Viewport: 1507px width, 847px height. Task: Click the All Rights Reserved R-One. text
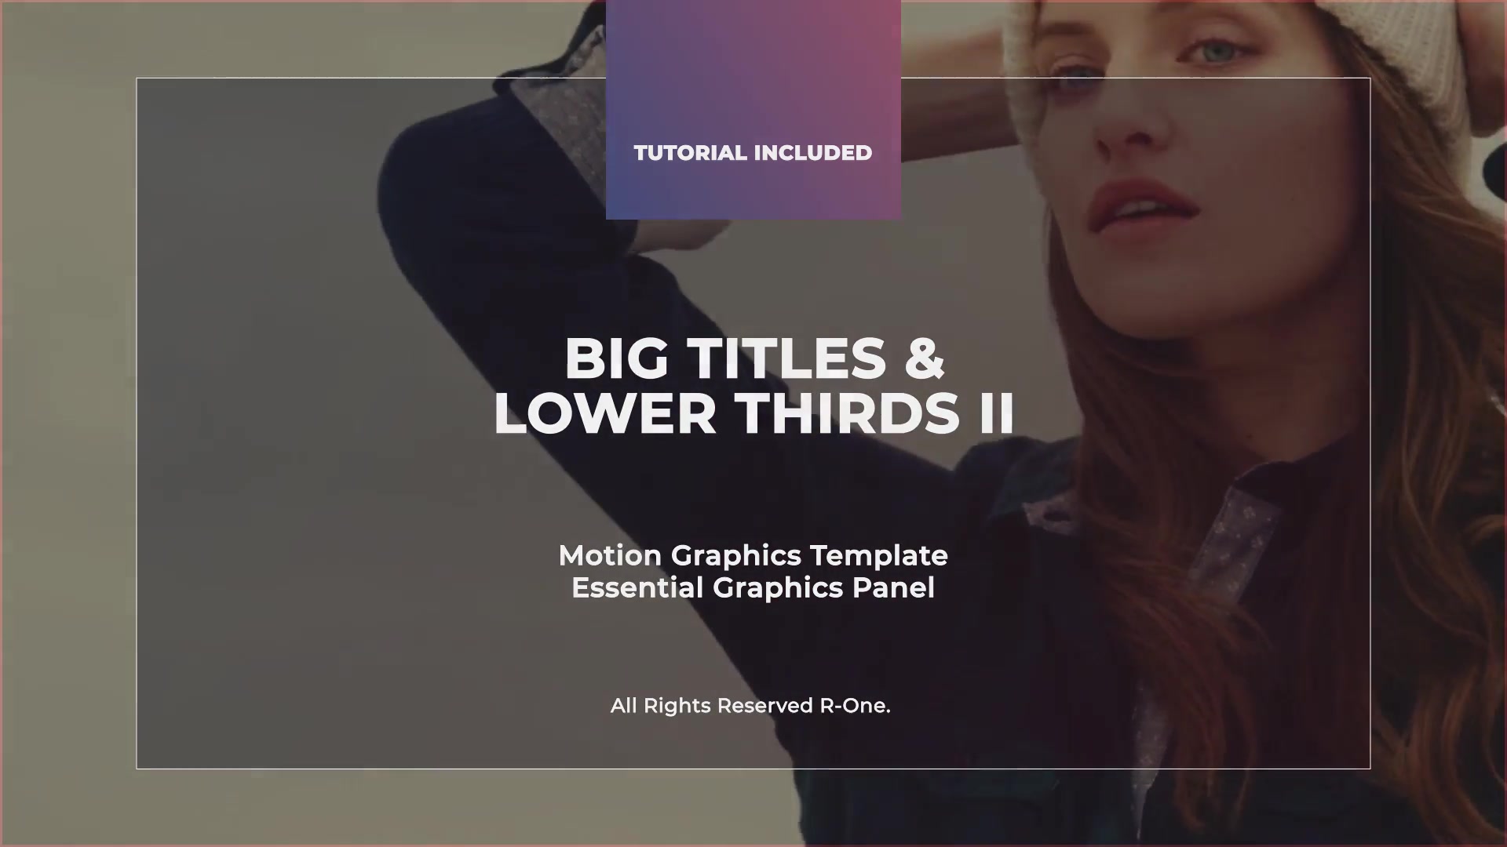750,706
